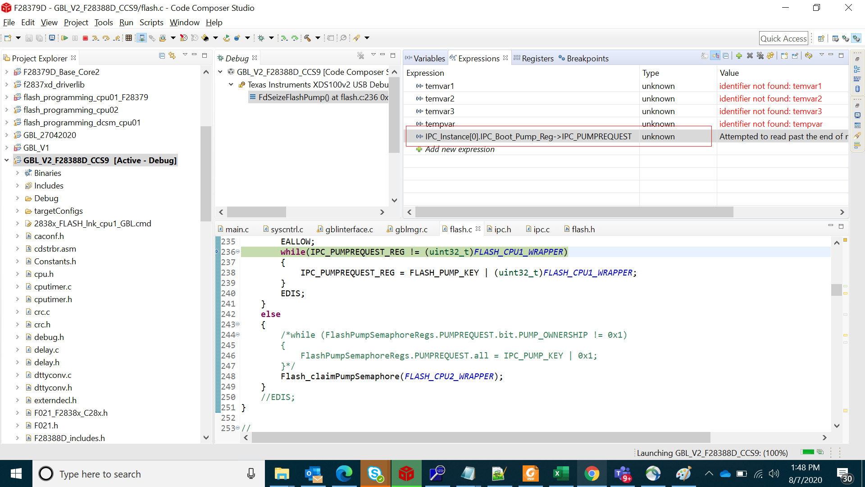Click Add new expression link
Screen dimensions: 865x487
(x=460, y=149)
